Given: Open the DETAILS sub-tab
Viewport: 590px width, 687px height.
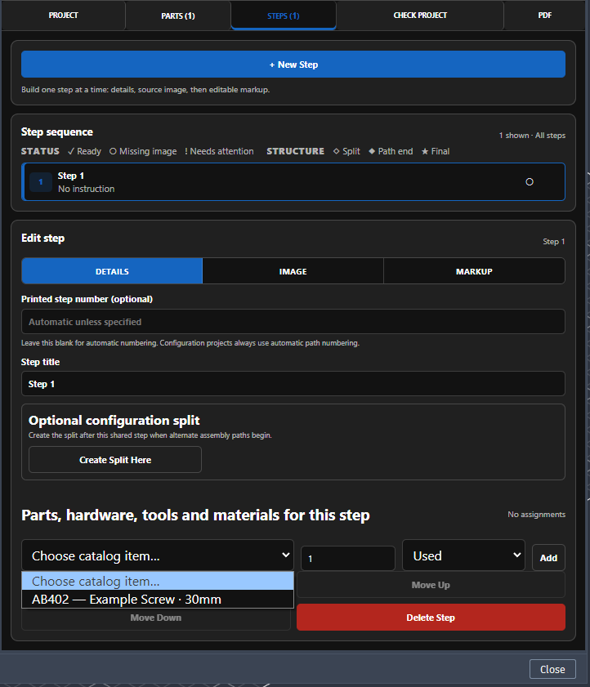Looking at the screenshot, I should click(112, 271).
